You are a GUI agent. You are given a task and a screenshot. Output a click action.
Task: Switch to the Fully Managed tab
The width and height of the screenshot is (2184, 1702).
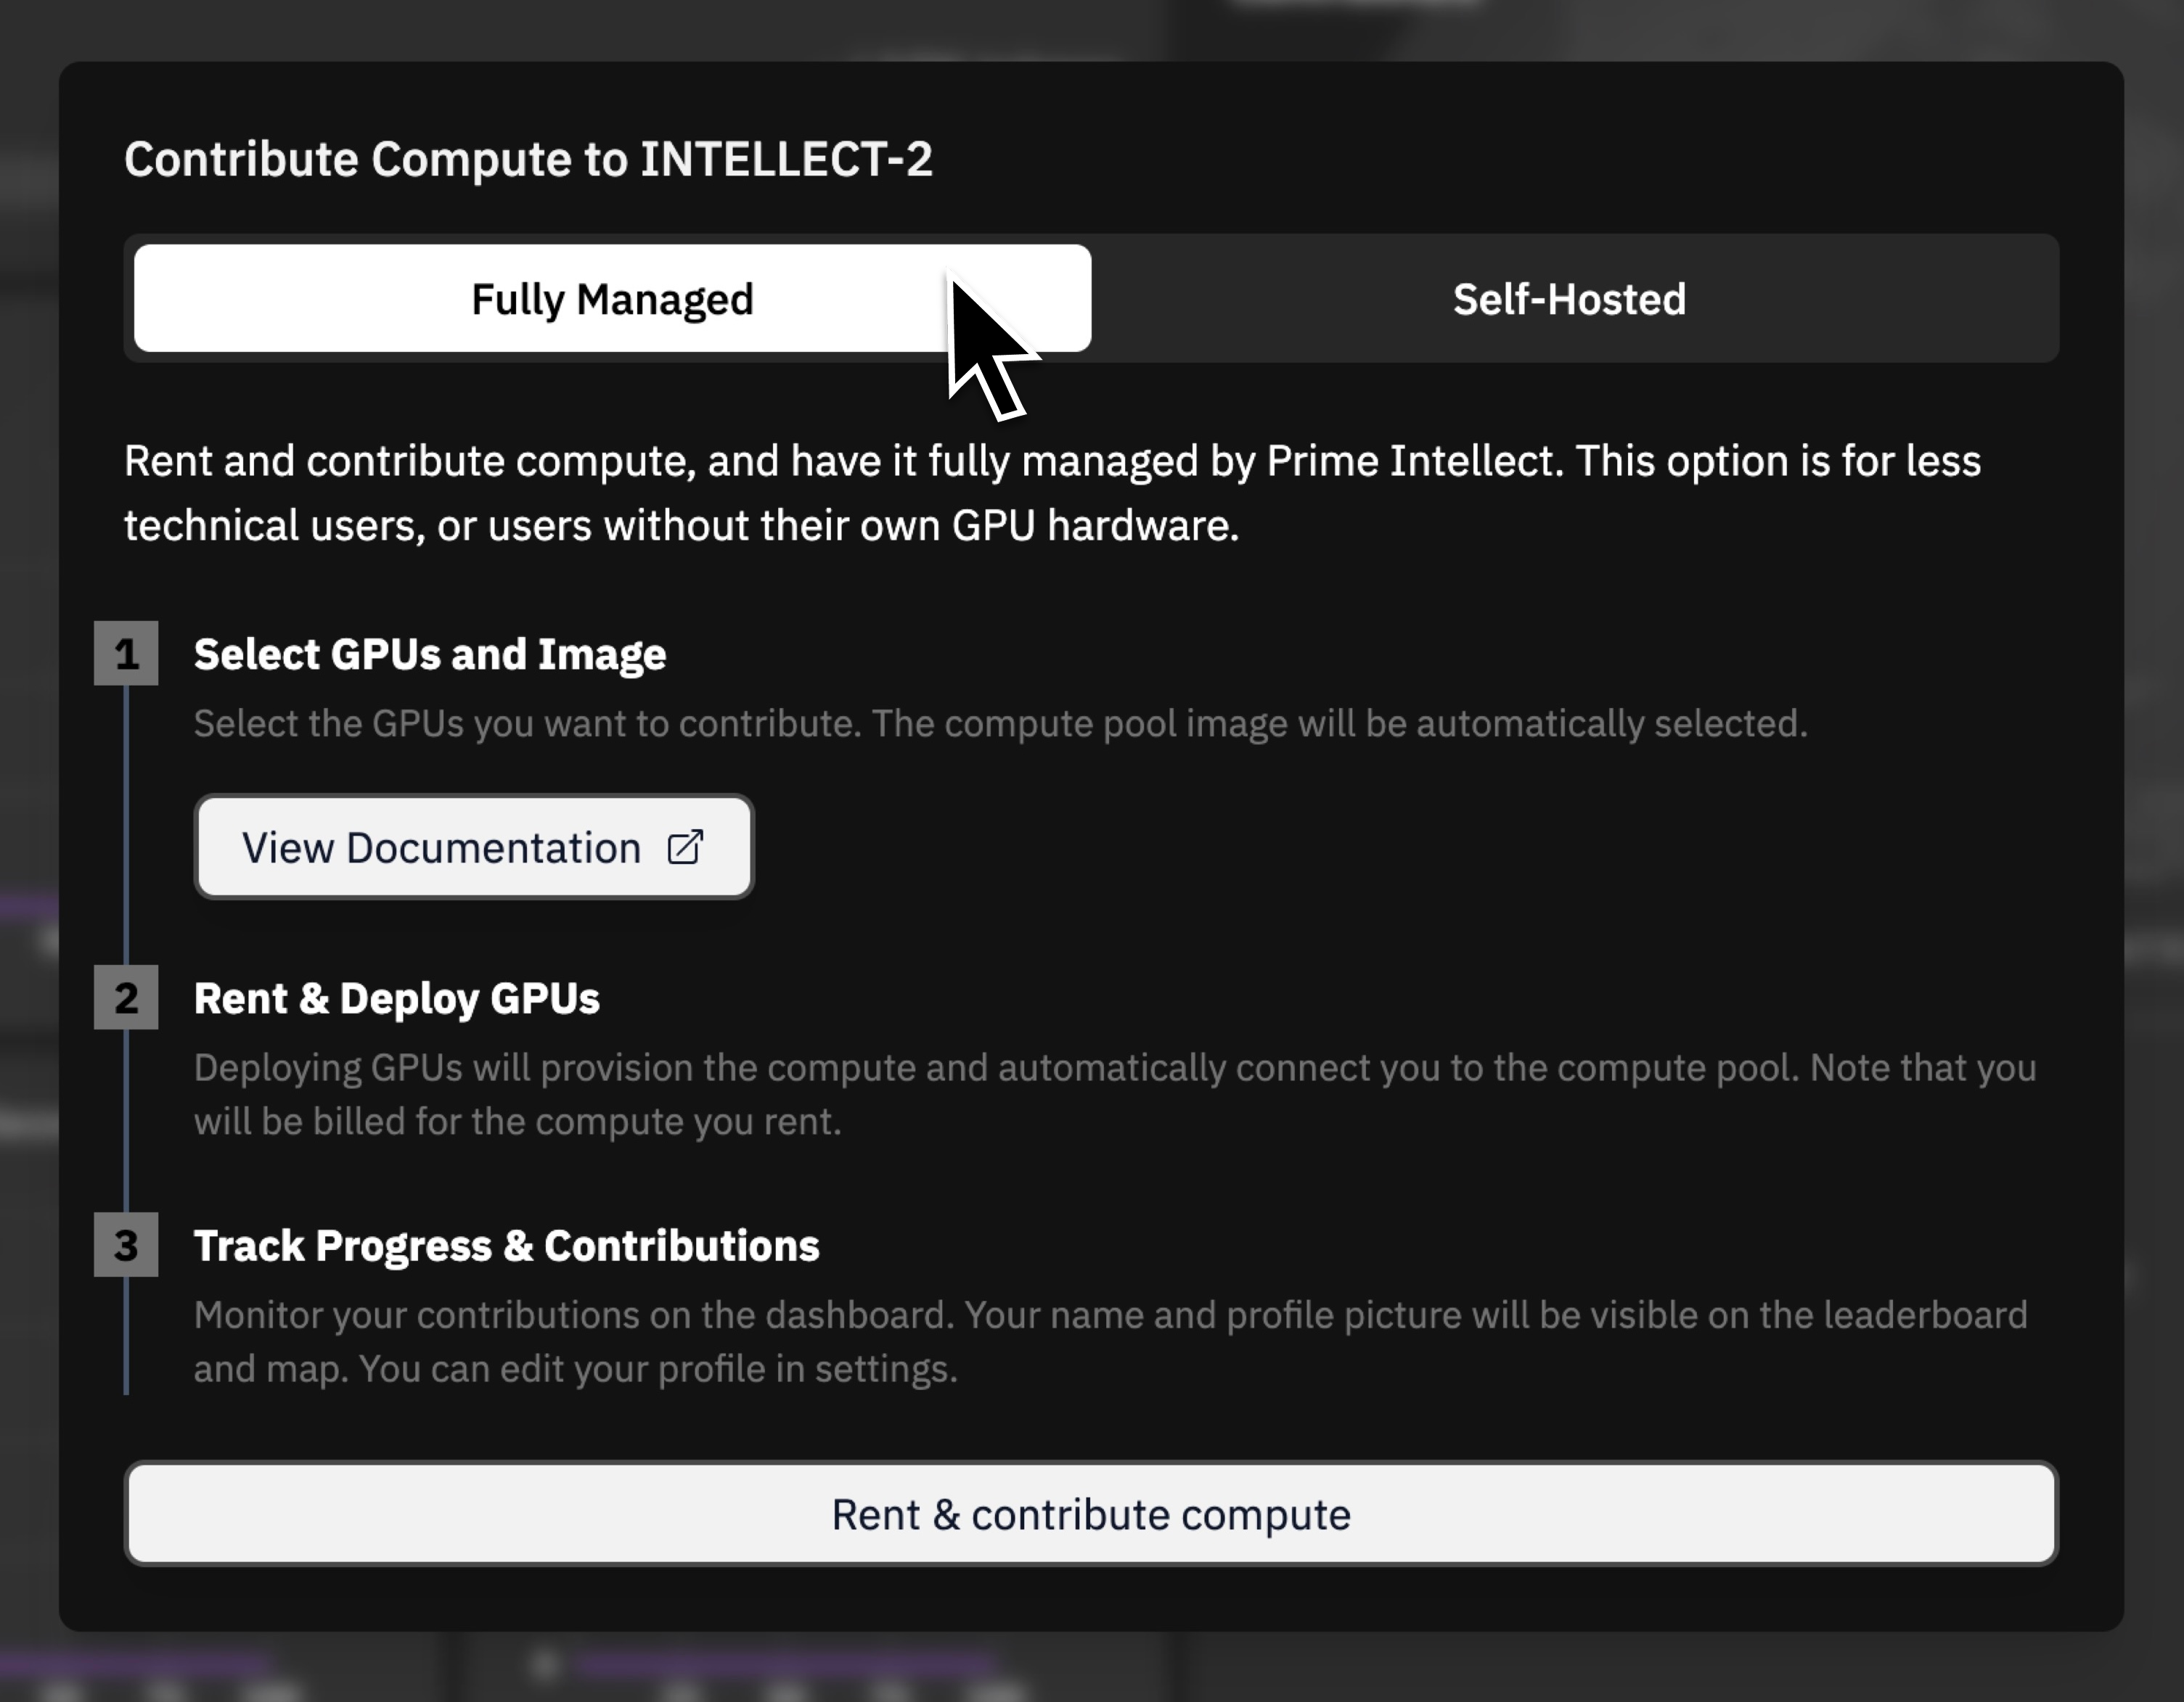pyautogui.click(x=612, y=299)
